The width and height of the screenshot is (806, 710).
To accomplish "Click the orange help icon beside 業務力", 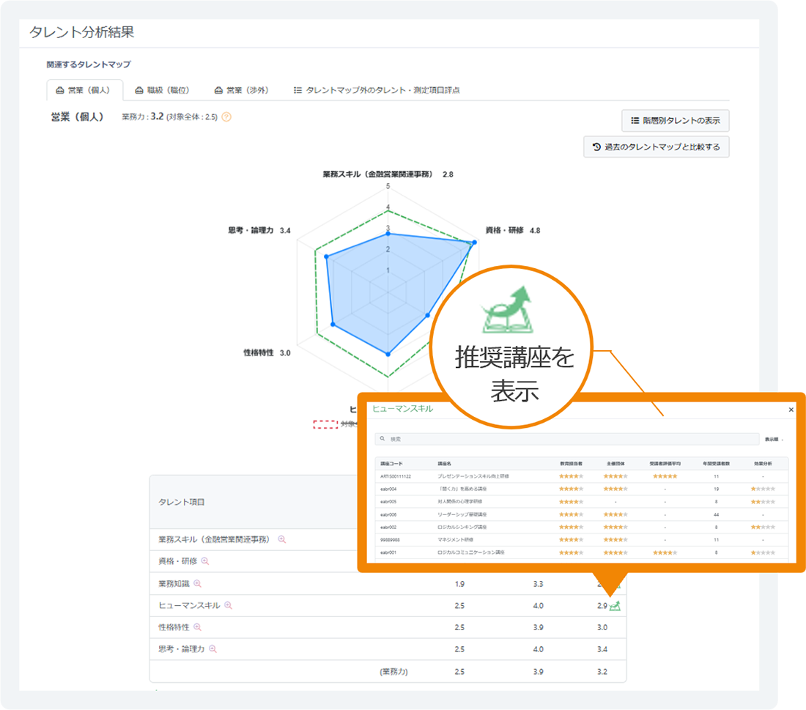I will (226, 117).
